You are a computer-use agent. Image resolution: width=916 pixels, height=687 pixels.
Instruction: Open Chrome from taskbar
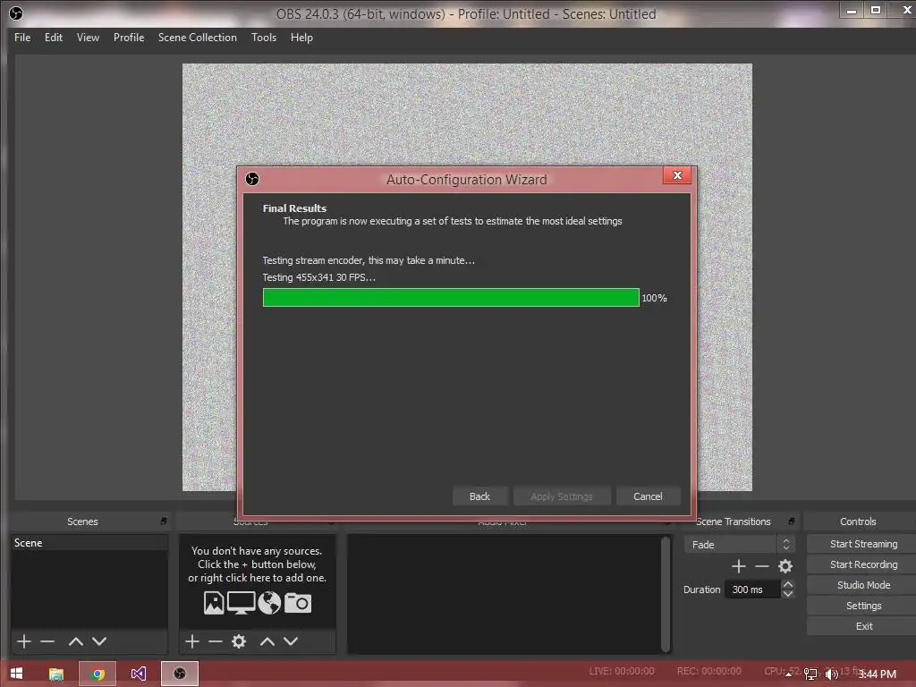98,674
